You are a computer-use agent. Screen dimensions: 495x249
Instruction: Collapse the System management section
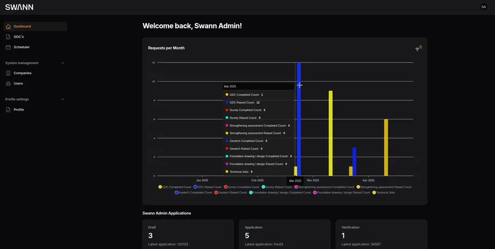pos(62,63)
